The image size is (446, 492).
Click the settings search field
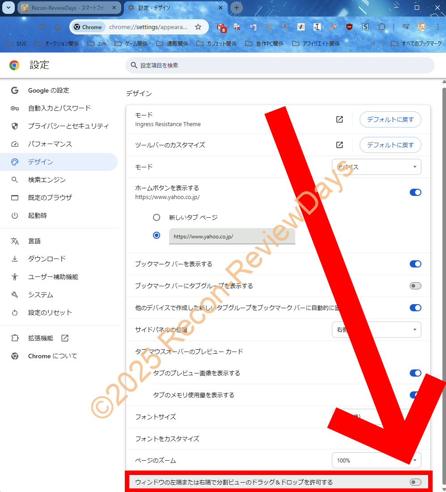tap(280, 65)
